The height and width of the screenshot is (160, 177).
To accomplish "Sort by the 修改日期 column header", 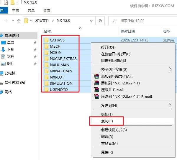I will pyautogui.click(x=128, y=31).
